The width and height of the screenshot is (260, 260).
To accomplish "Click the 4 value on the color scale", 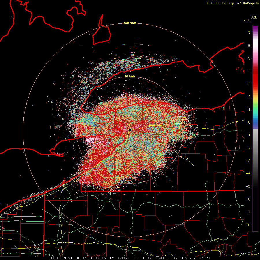I will pyautogui.click(x=249, y=71).
